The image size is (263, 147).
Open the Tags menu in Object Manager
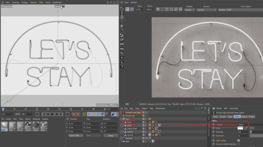point(151,108)
